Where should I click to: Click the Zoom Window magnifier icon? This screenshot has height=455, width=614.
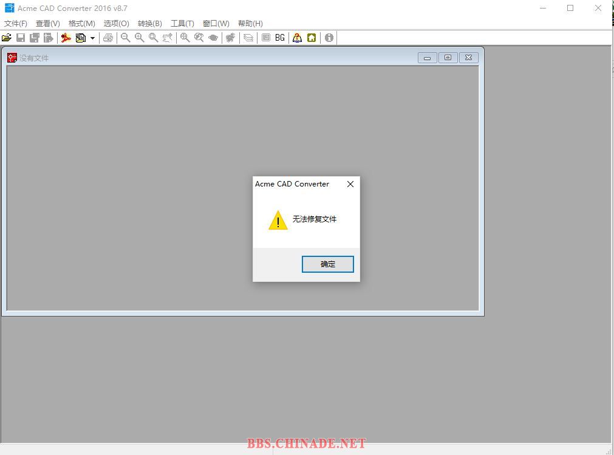(x=154, y=38)
